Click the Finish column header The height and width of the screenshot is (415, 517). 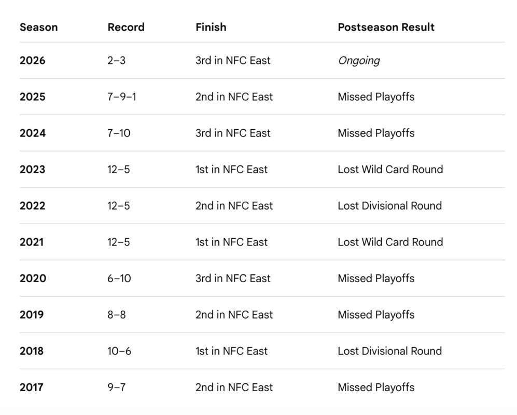coord(211,27)
